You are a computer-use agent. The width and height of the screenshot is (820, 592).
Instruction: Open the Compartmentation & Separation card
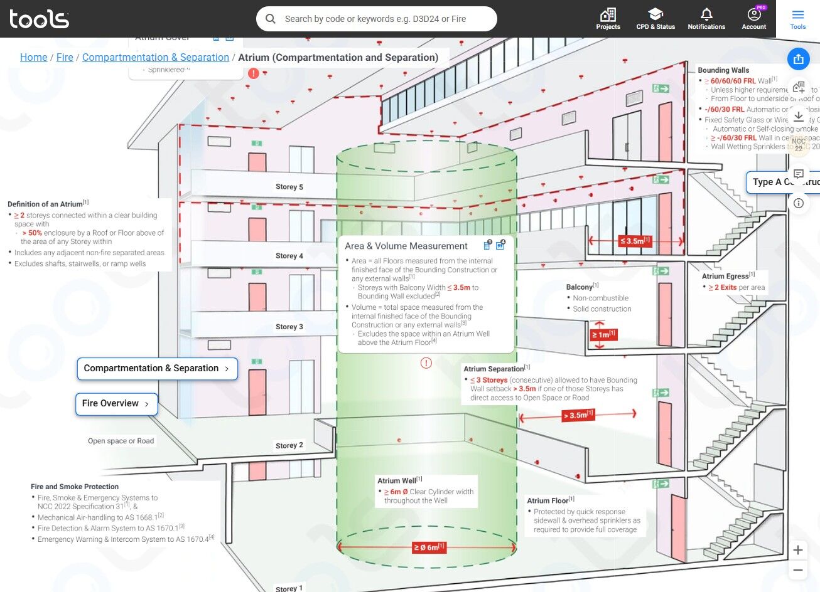(x=158, y=369)
